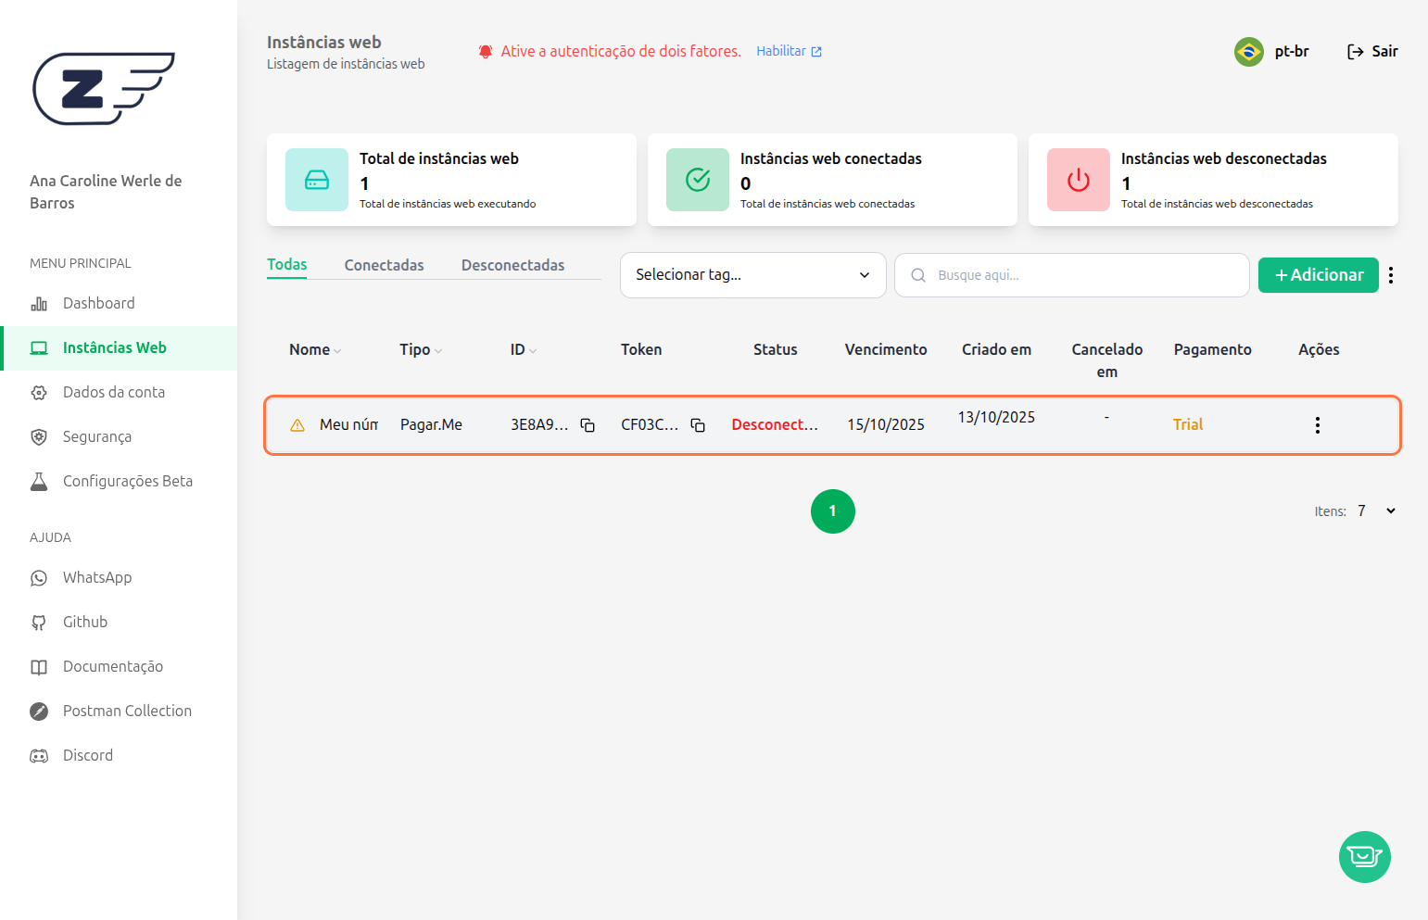1428x920 pixels.
Task: Open Segurança from the main menu
Action: coord(96,437)
